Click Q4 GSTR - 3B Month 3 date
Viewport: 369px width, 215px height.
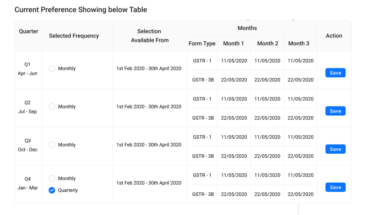pos(300,194)
